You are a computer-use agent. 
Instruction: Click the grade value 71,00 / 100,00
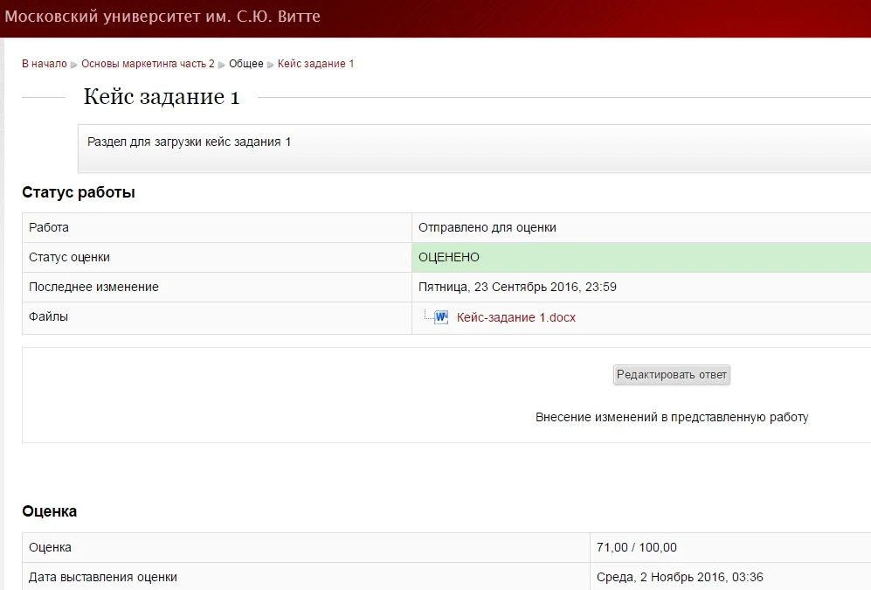637,547
